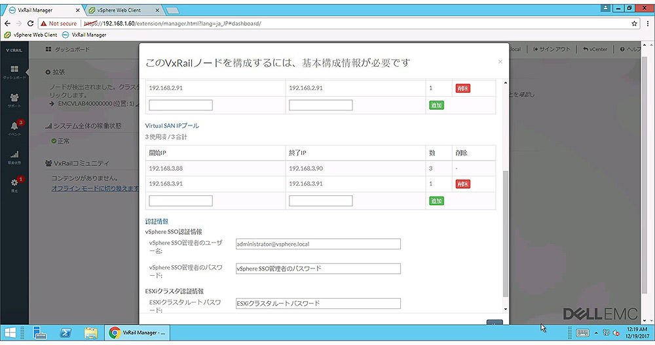Image resolution: width=655 pixels, height=345 pixels.
Task: Open File Explorer from the taskbar
Action: coord(90,333)
